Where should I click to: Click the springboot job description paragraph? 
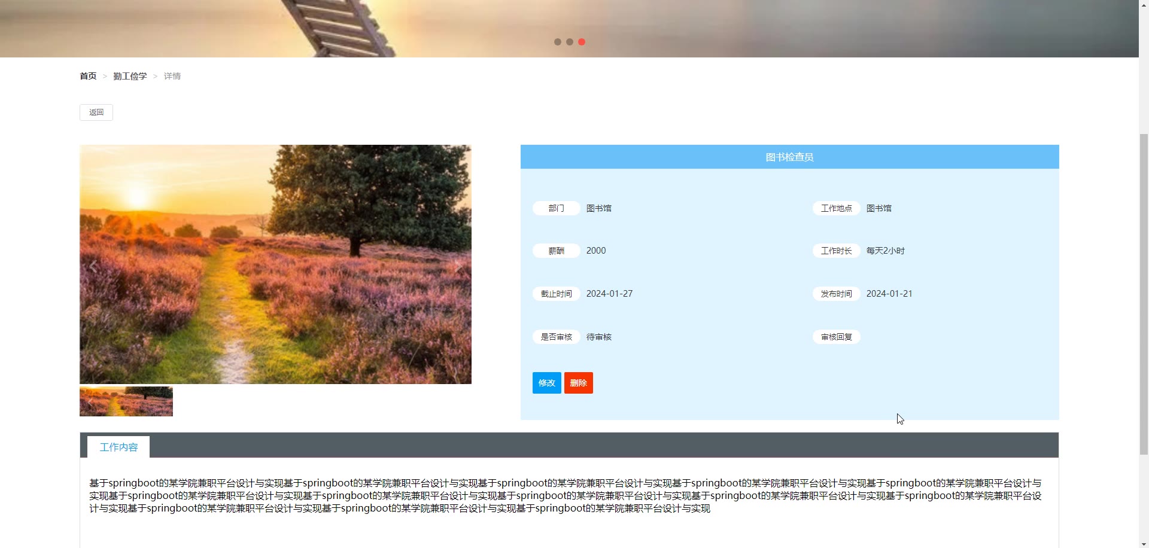pyautogui.click(x=566, y=495)
